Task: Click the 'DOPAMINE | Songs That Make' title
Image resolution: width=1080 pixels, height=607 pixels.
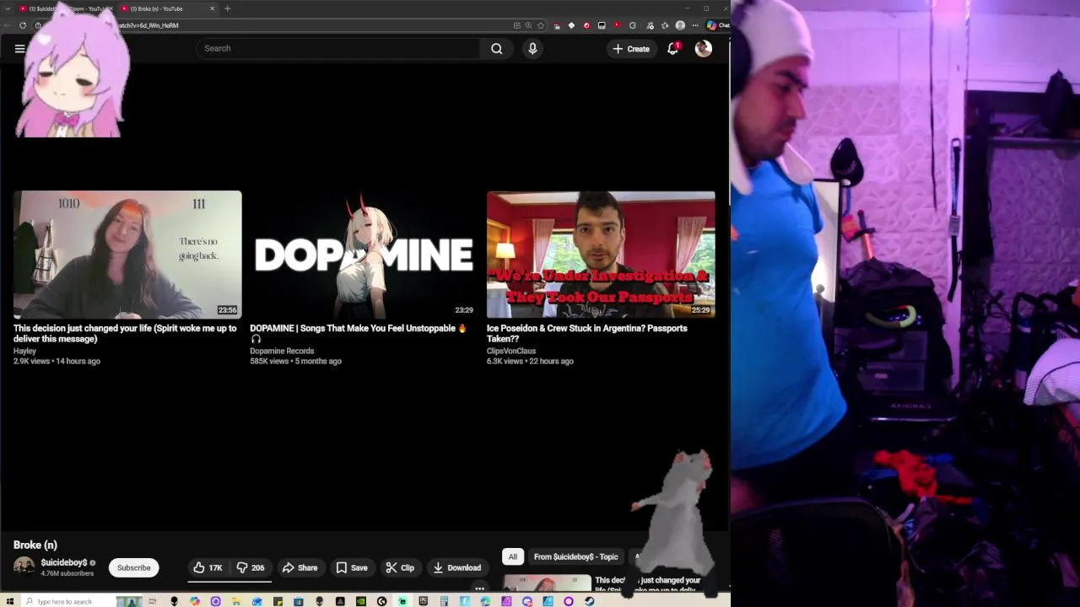Action: pyautogui.click(x=358, y=333)
